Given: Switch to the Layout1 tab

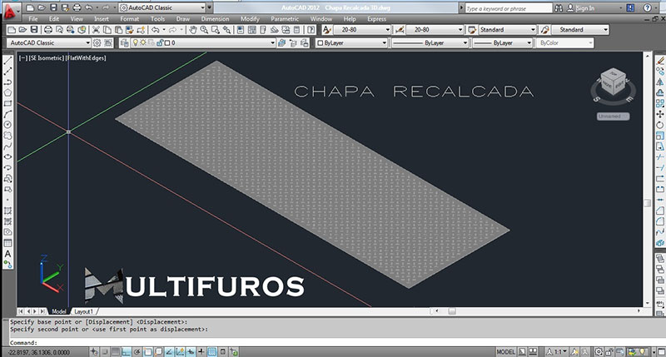Looking at the screenshot, I should [x=83, y=311].
